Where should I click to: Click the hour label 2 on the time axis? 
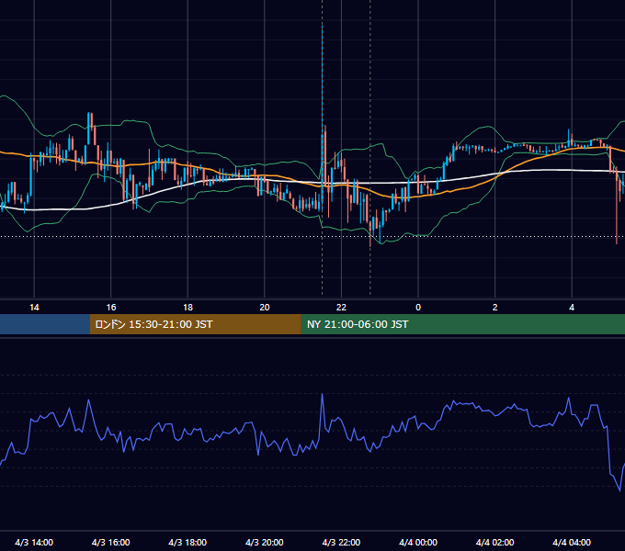494,308
